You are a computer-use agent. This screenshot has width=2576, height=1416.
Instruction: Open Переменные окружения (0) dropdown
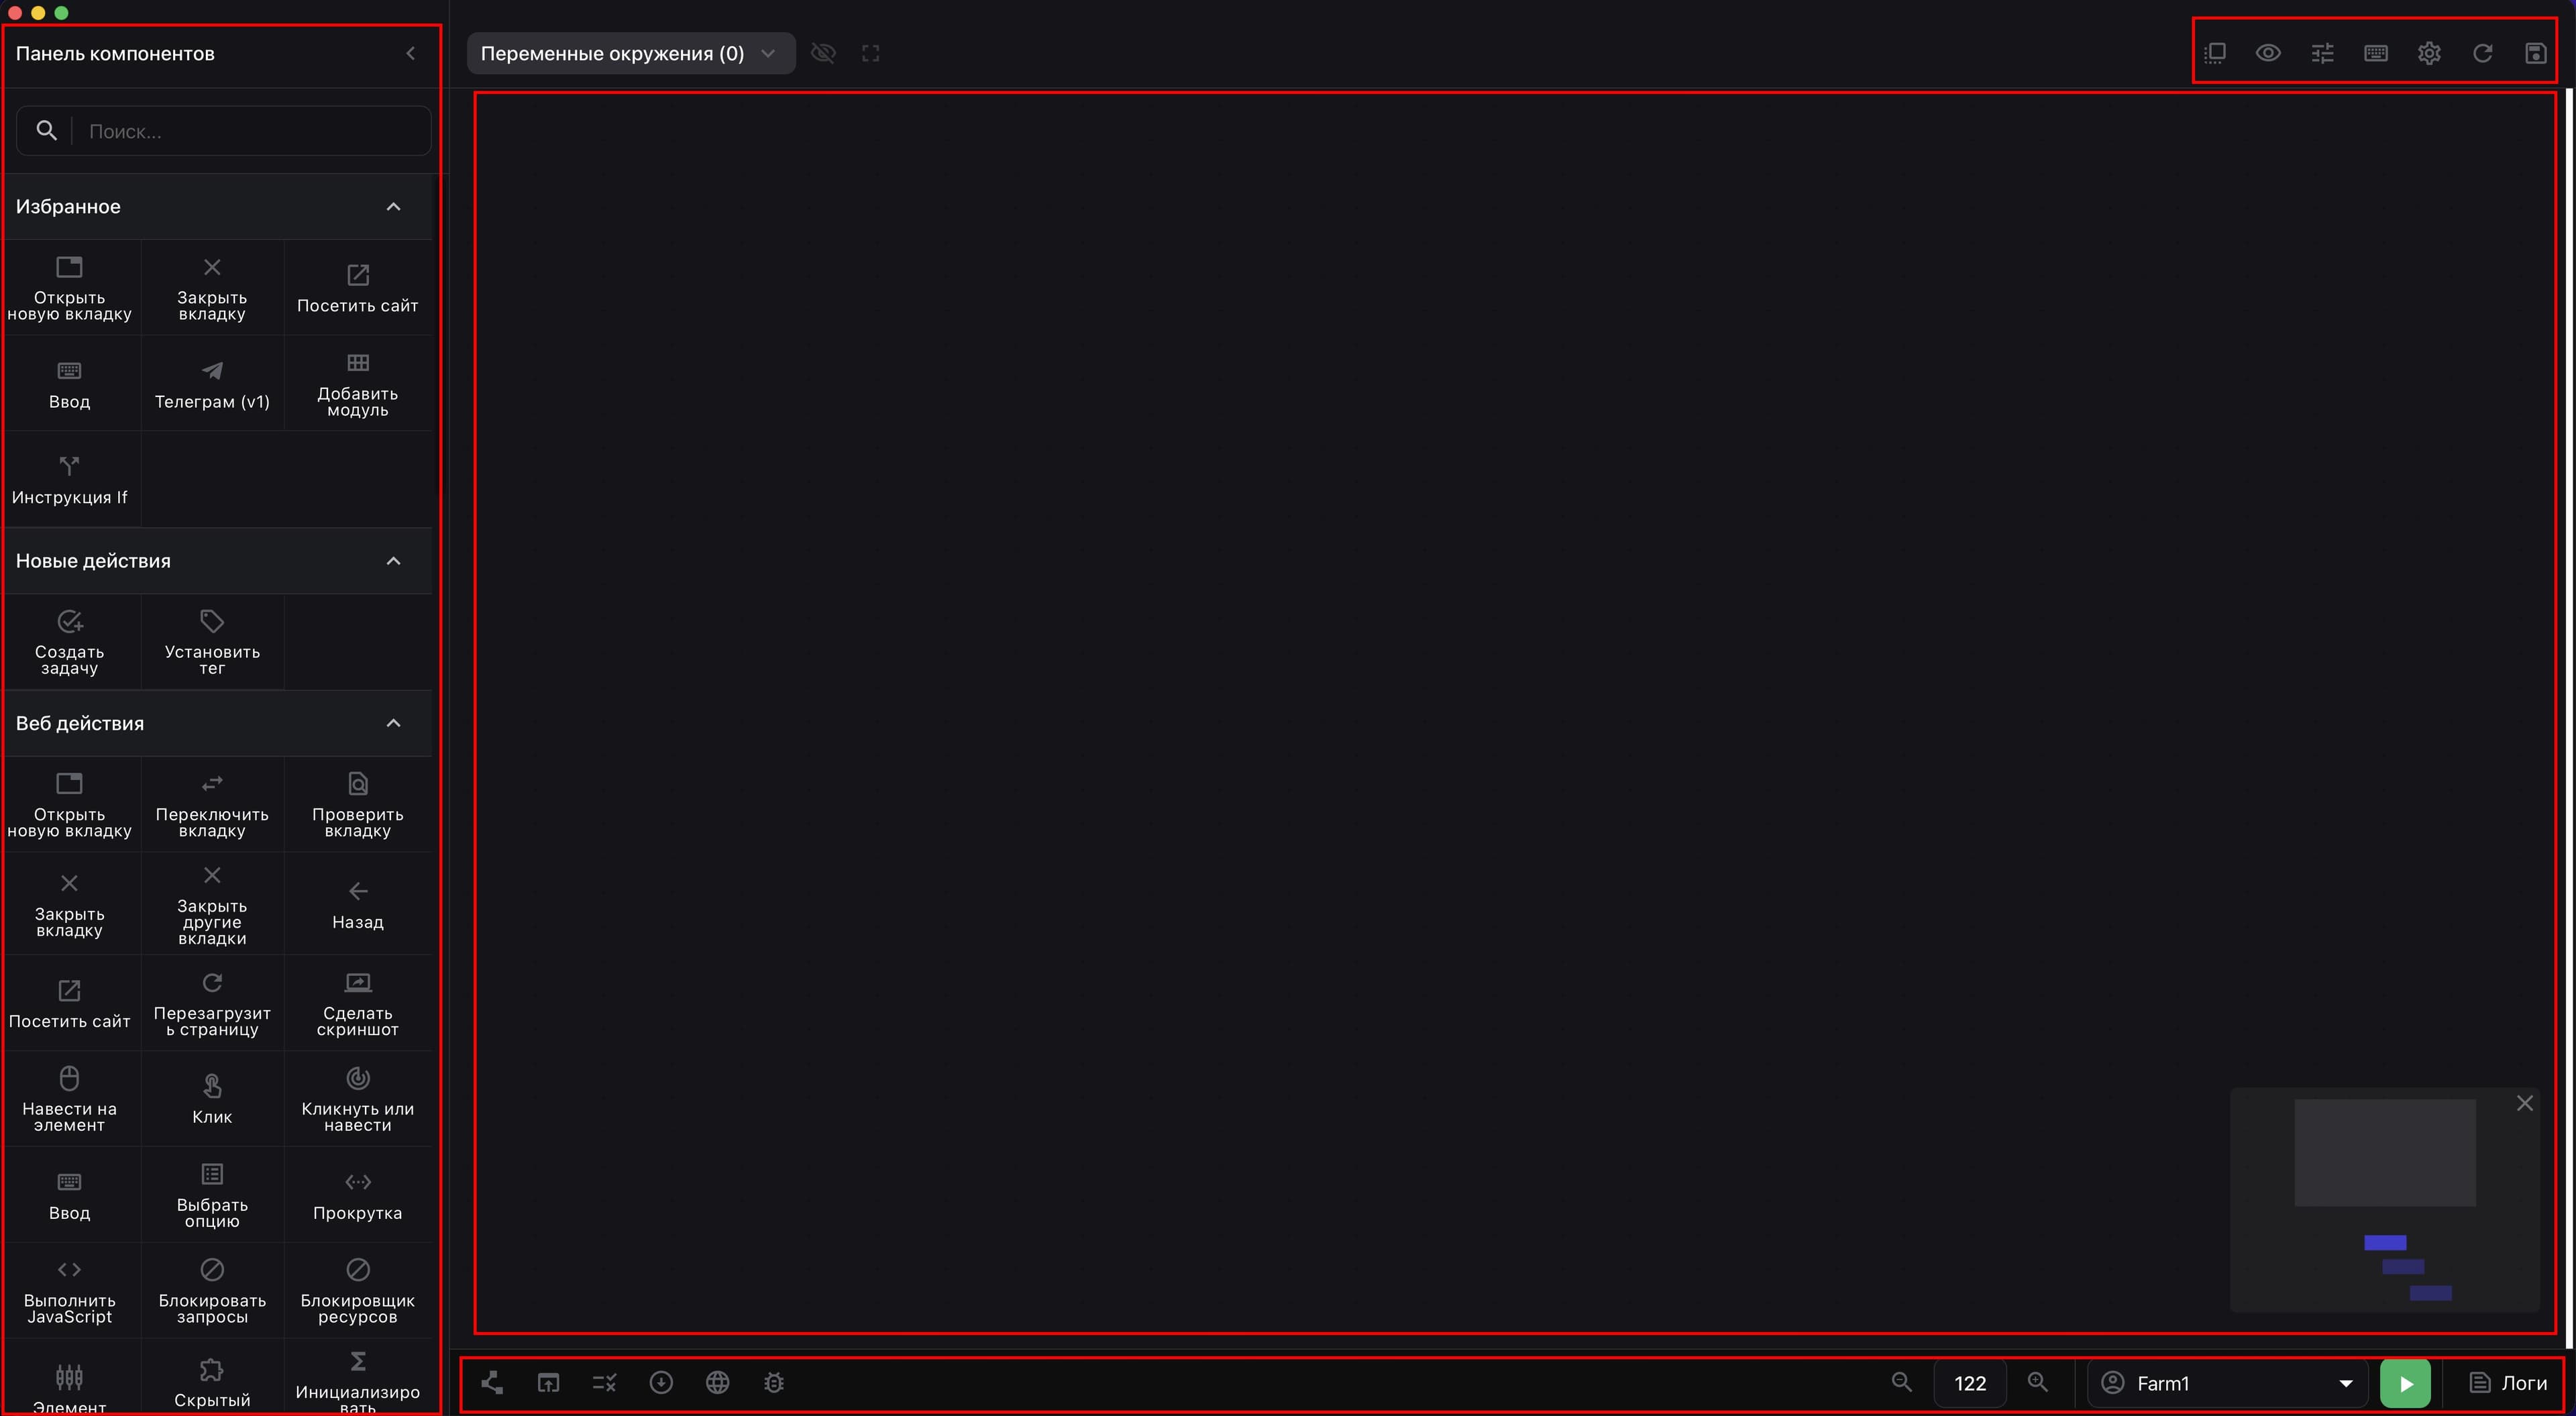coord(630,53)
